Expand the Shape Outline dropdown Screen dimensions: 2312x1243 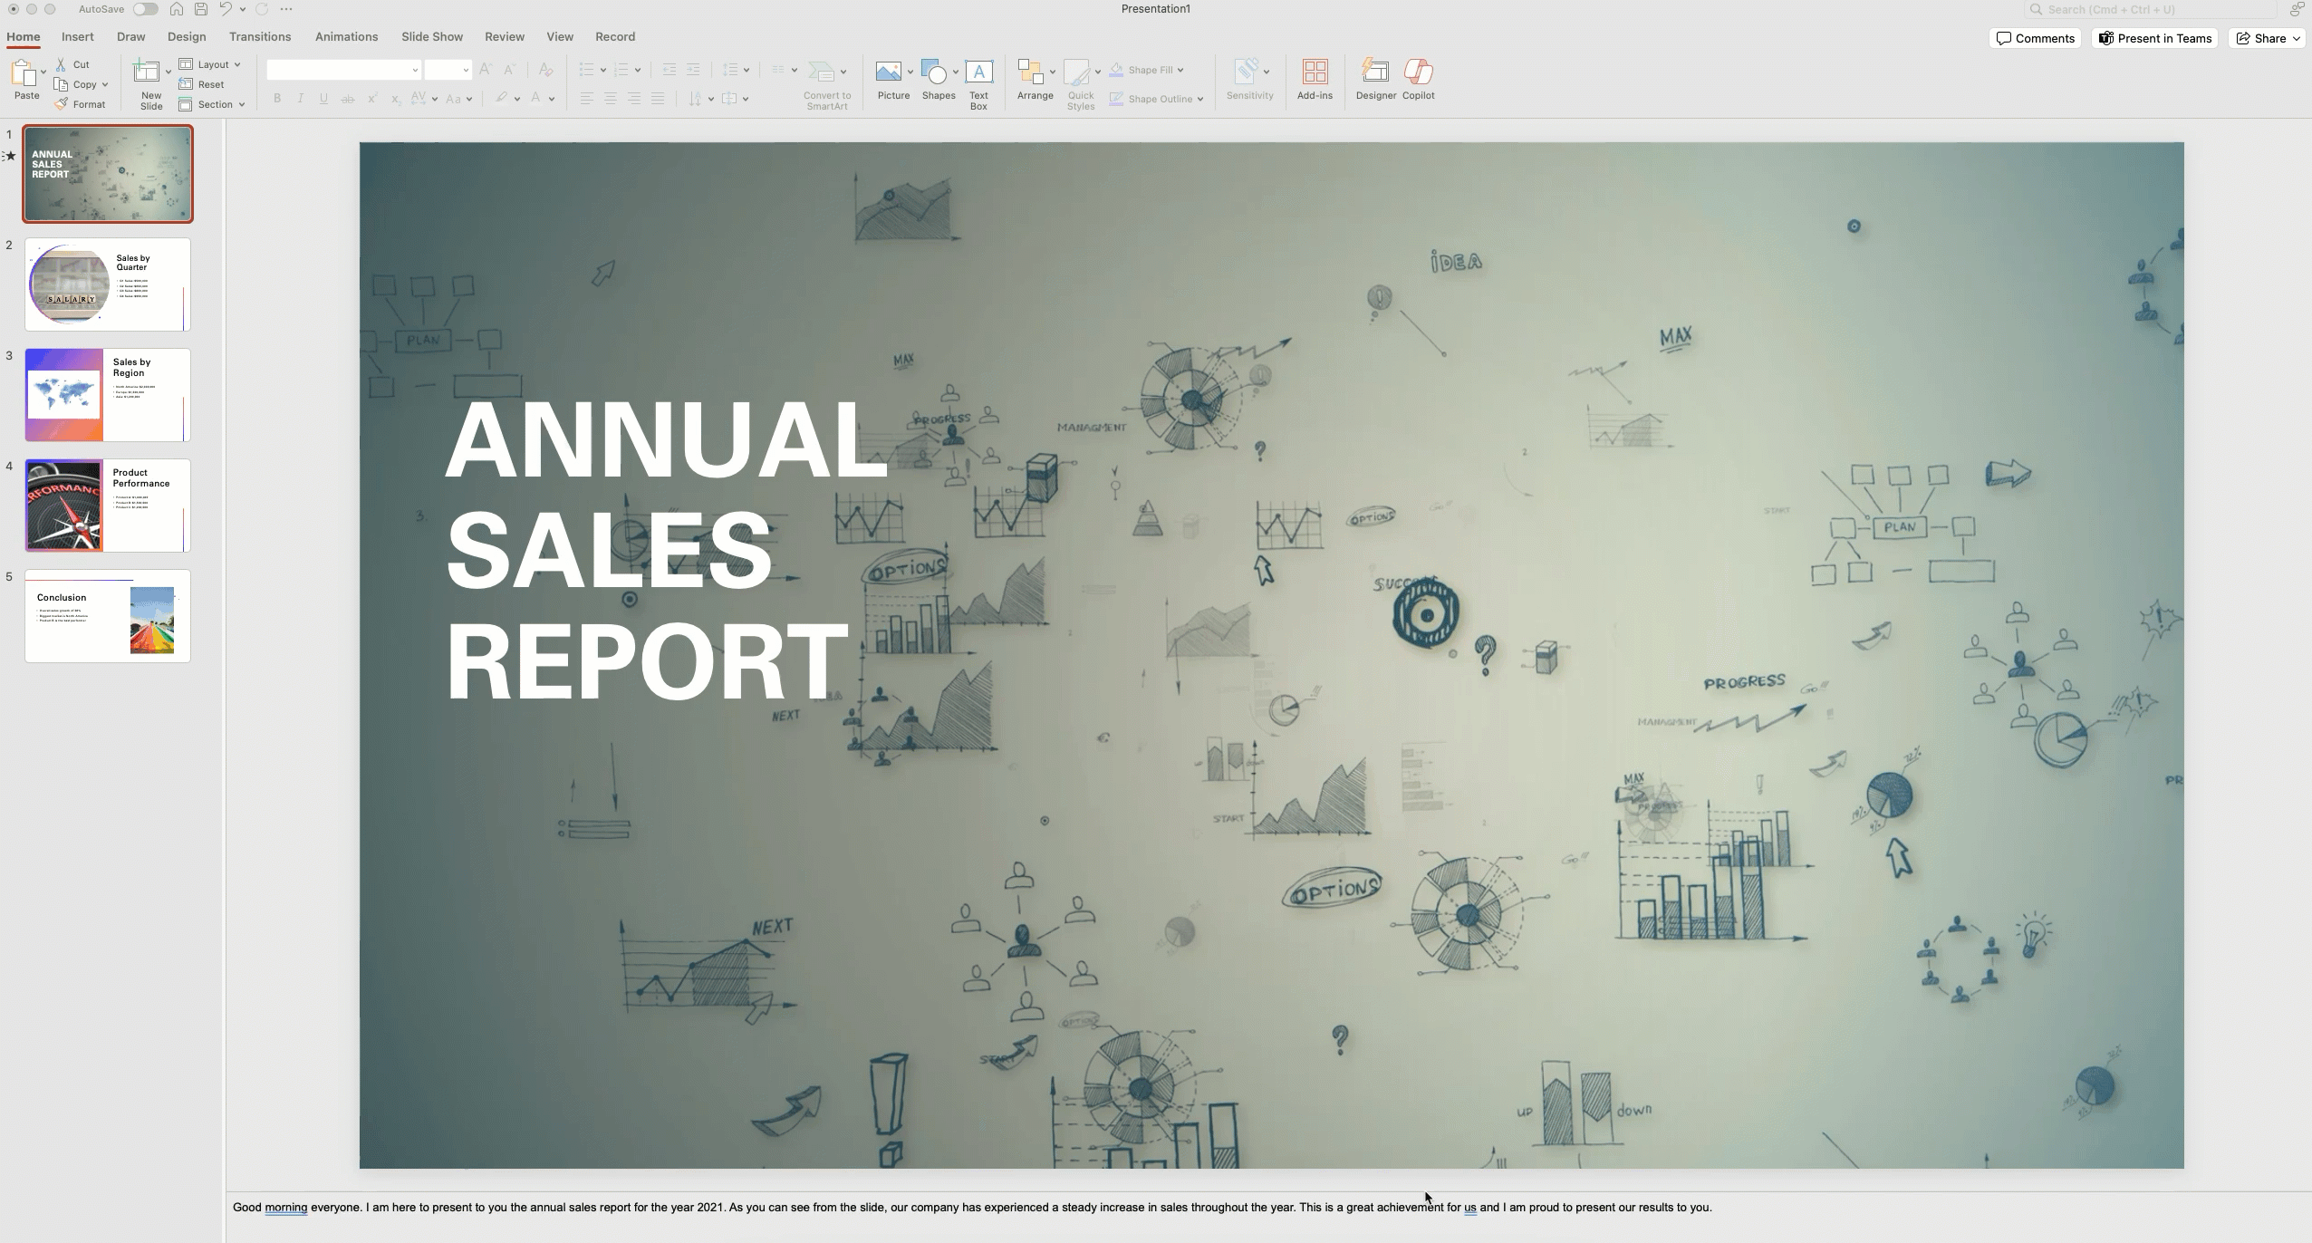1200,99
